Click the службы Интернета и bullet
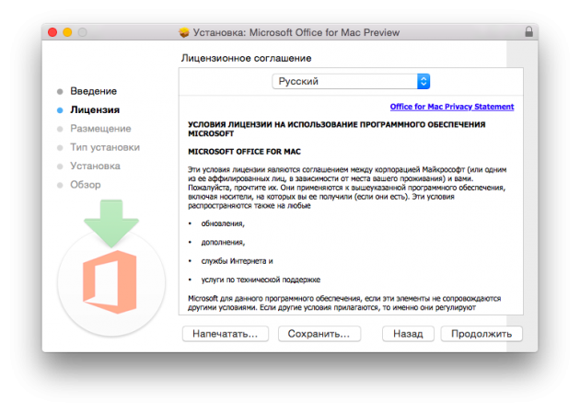Screen dimensions: 580x412 click(238, 261)
